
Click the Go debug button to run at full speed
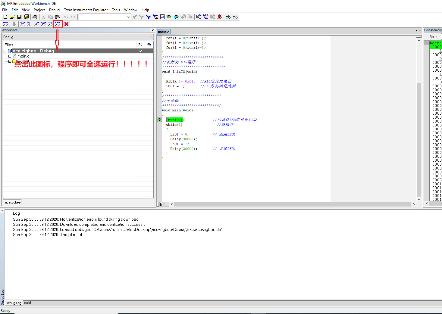[58, 24]
